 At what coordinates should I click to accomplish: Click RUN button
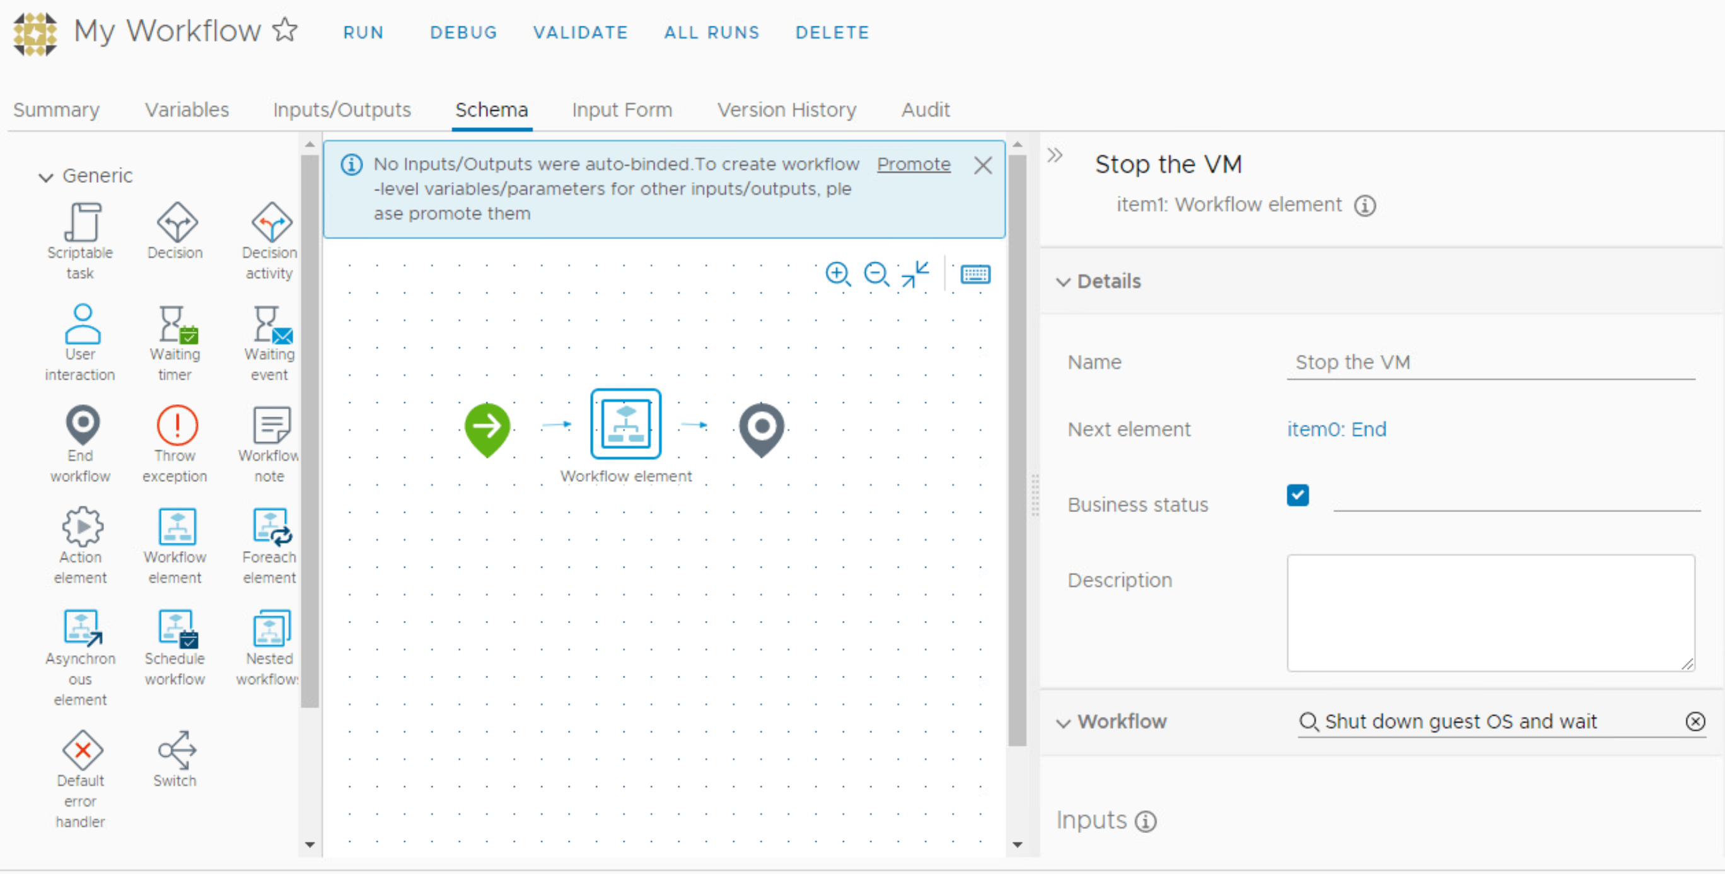(364, 32)
